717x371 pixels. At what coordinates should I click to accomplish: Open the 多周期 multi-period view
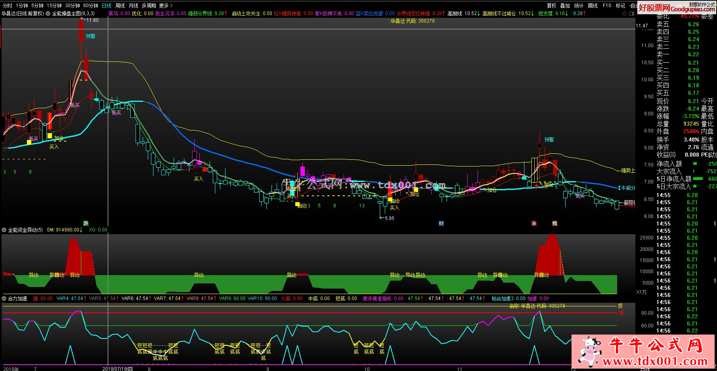[149, 6]
